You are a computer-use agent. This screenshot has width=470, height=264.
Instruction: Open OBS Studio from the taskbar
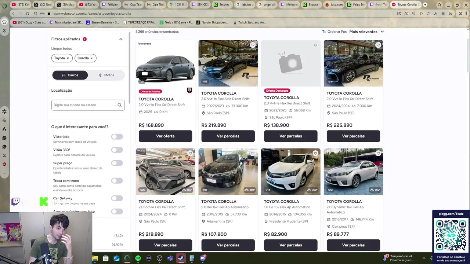tap(159, 258)
